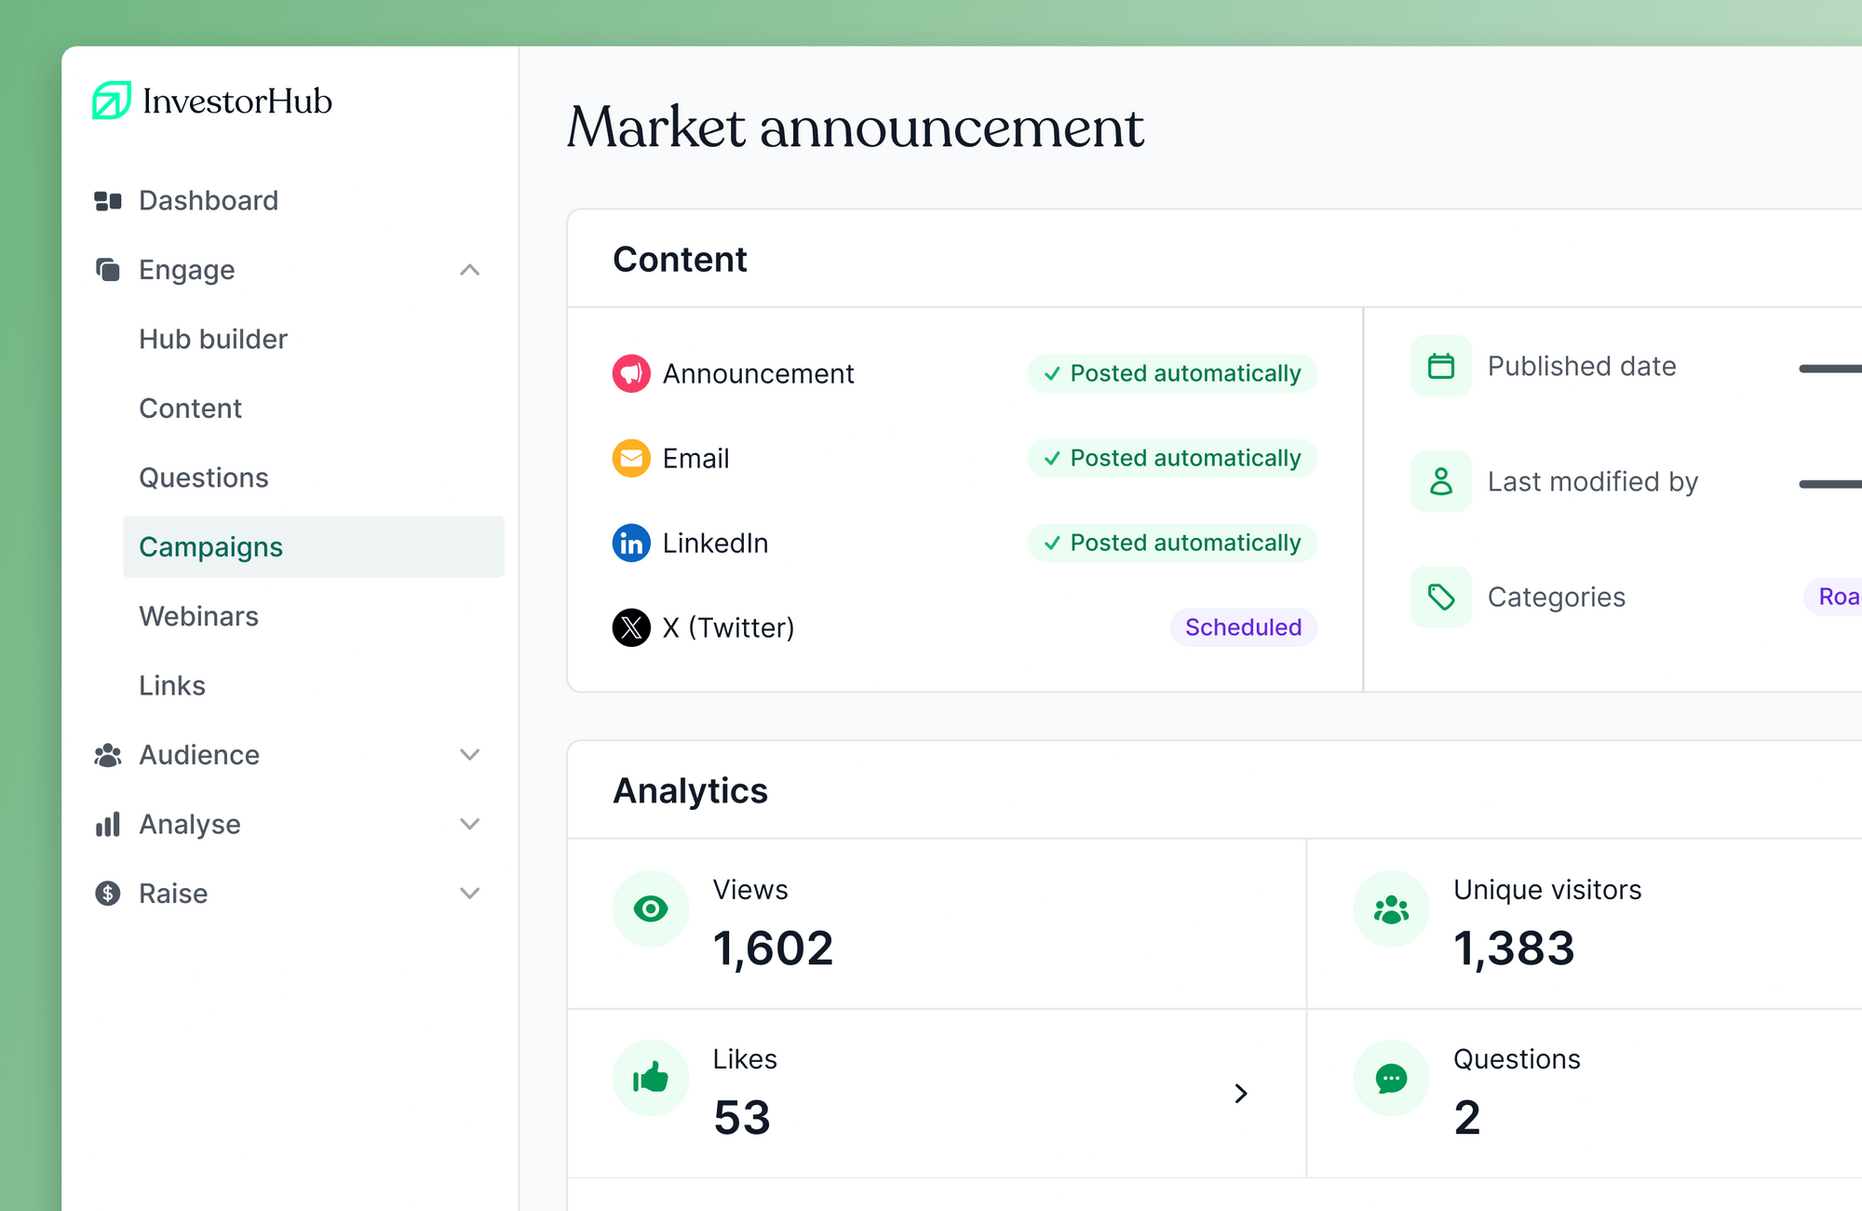
Task: Expand the Raise section chevron
Action: coord(470,894)
